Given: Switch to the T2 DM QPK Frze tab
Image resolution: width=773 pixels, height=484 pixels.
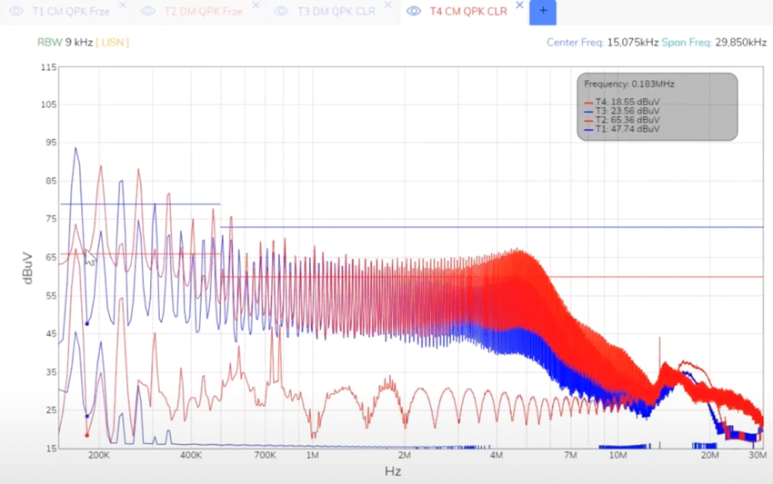Looking at the screenshot, I should tap(204, 11).
